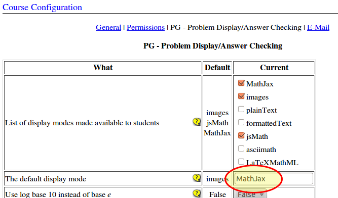The height and width of the screenshot is (198, 338).
Task: Click the 'Default' column header
Action: click(217, 68)
